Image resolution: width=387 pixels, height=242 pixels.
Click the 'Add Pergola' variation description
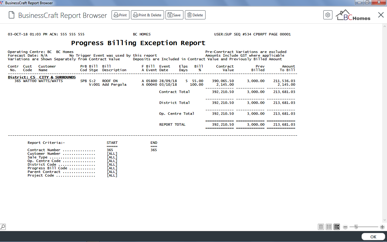[x=114, y=85]
